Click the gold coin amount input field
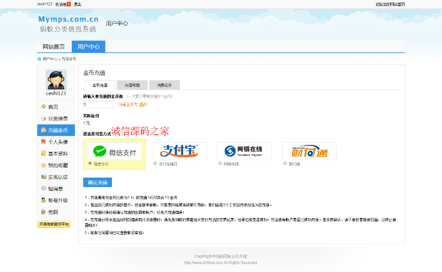The image size is (442, 272). pyautogui.click(x=98, y=104)
